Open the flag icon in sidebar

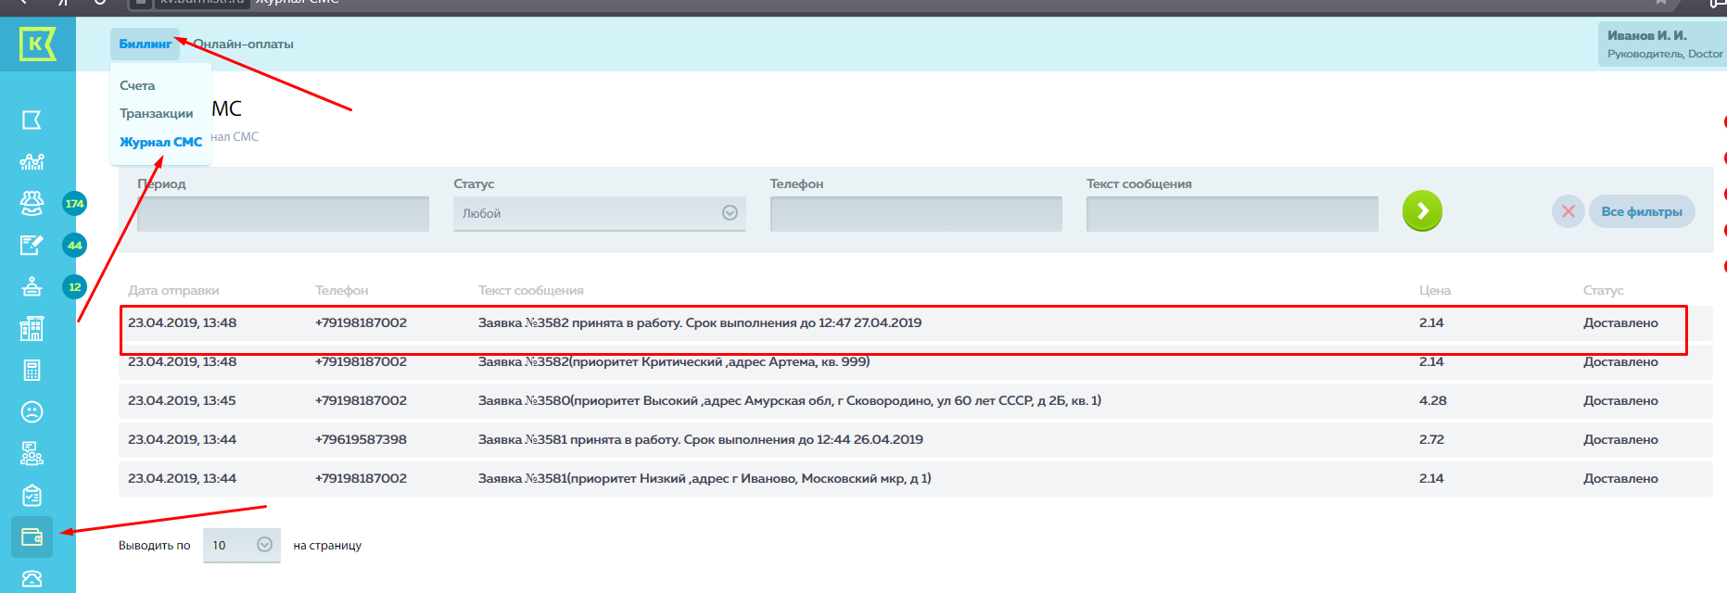(32, 120)
